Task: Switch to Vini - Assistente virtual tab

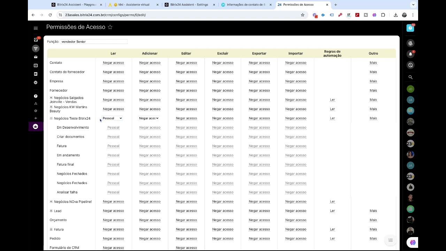Action: 133,5
